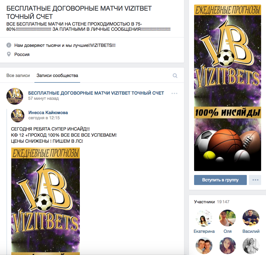This screenshot has height=255, width=266.
Task: Select the Записи сообщества tab
Action: point(57,75)
